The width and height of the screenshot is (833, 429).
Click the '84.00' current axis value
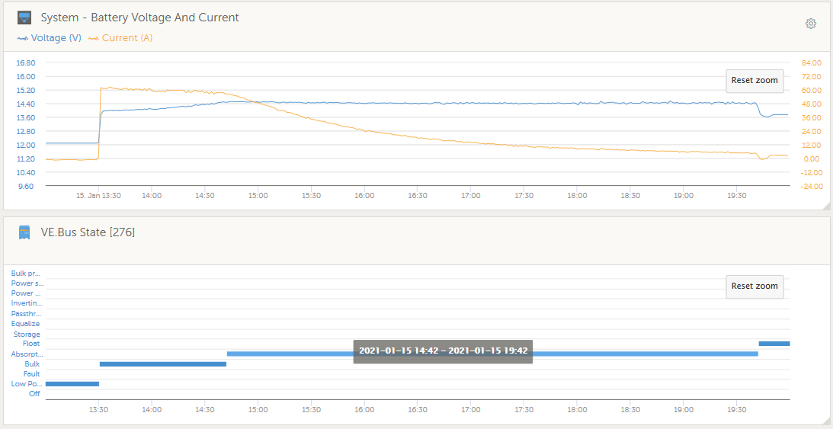[812, 62]
